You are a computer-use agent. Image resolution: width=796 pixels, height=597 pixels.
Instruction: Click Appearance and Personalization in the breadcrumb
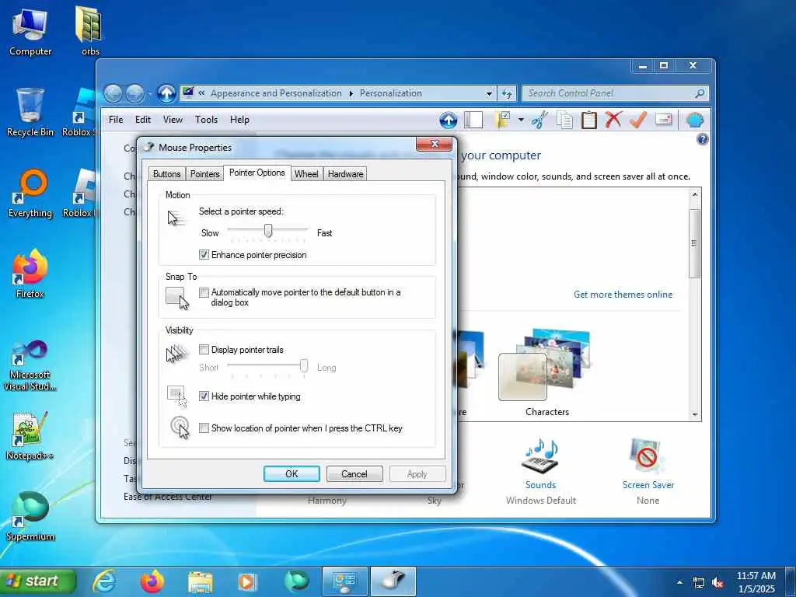[276, 93]
